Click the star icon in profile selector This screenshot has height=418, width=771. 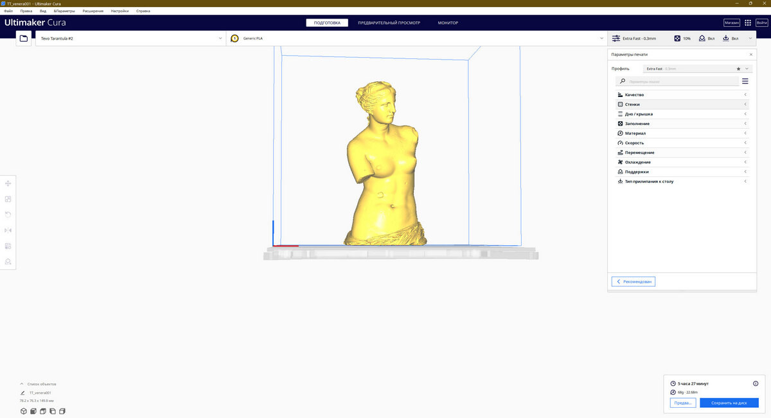point(739,69)
